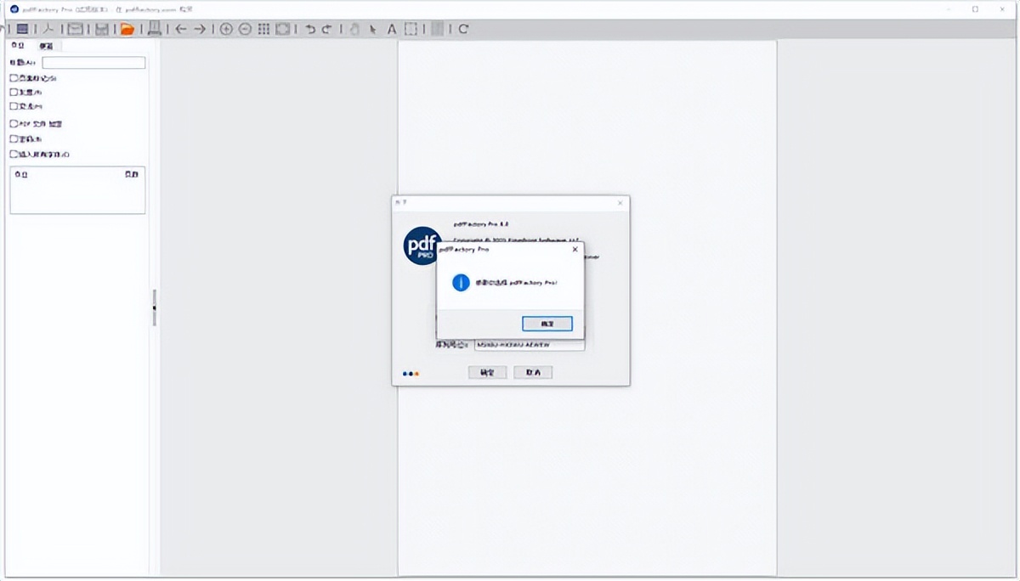Show page thumbnails grid icon

pyautogui.click(x=263, y=29)
